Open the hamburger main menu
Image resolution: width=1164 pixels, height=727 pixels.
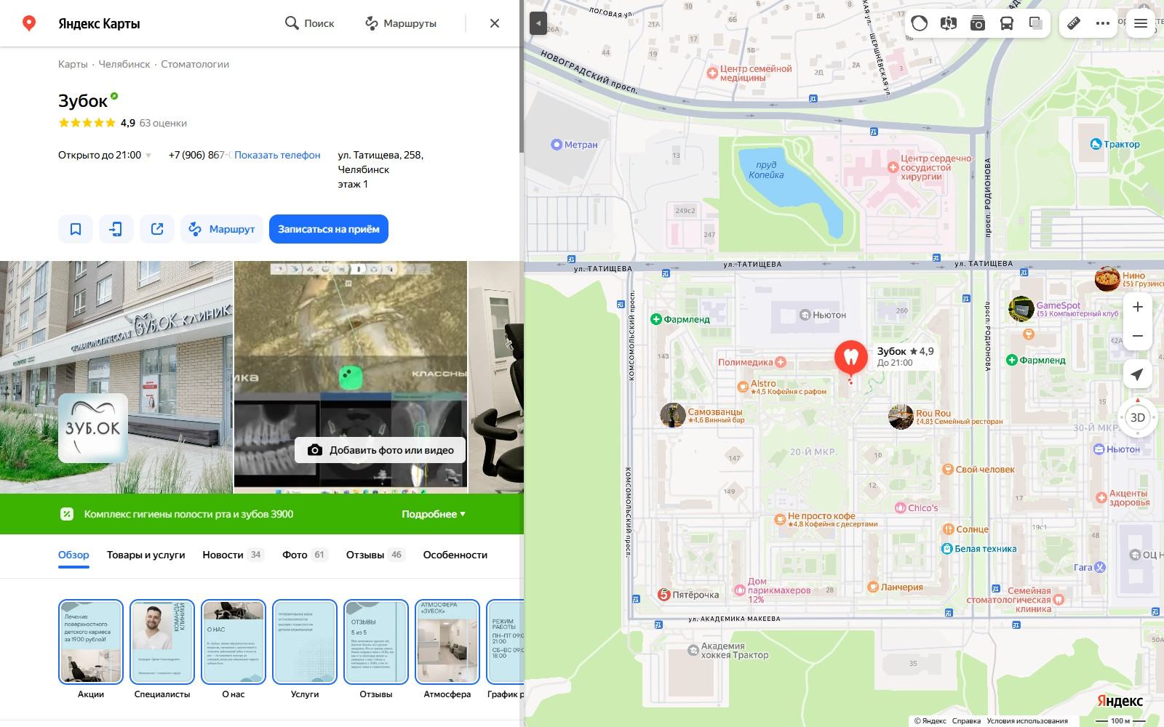(1141, 23)
